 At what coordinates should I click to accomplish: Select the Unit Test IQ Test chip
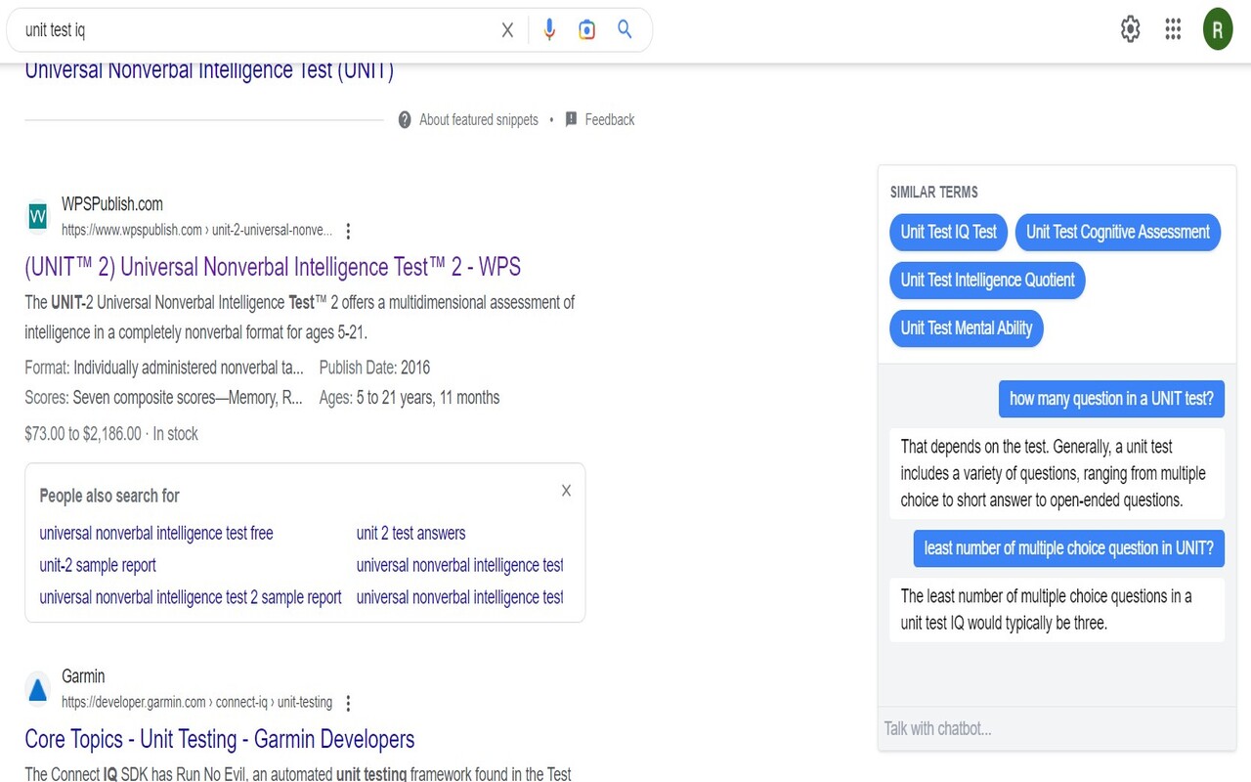coord(948,232)
